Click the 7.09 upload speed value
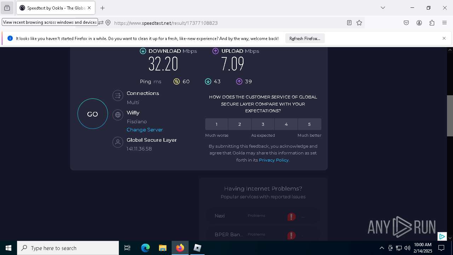The height and width of the screenshot is (255, 453). (x=233, y=64)
